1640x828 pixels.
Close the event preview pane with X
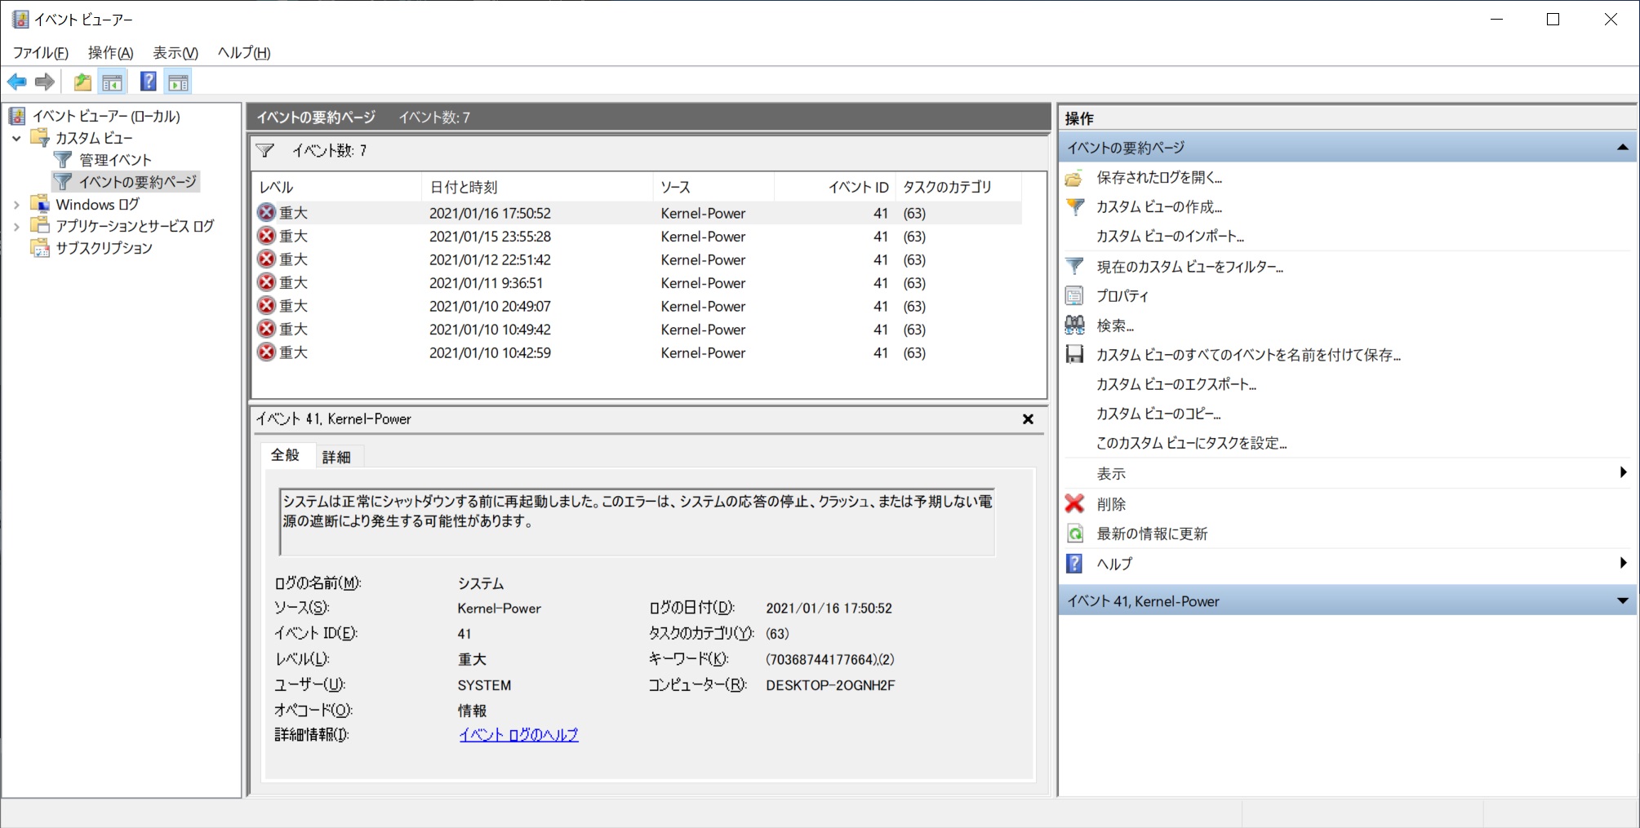click(1028, 419)
